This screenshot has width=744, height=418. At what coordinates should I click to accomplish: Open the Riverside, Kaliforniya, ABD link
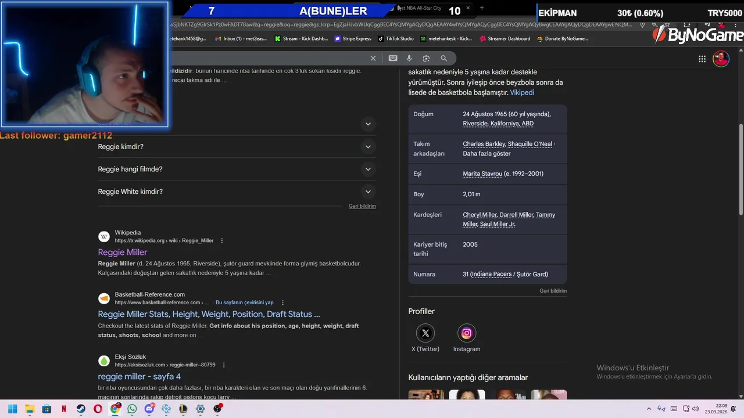498,123
